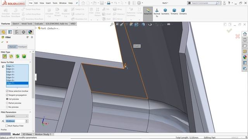Open the ConfigurationManager tab
The height and width of the screenshot is (139, 248).
click(x=17, y=32)
